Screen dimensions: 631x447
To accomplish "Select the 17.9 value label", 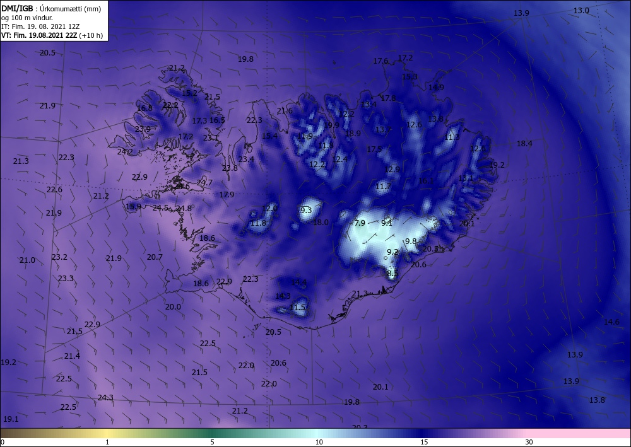I will click(227, 195).
